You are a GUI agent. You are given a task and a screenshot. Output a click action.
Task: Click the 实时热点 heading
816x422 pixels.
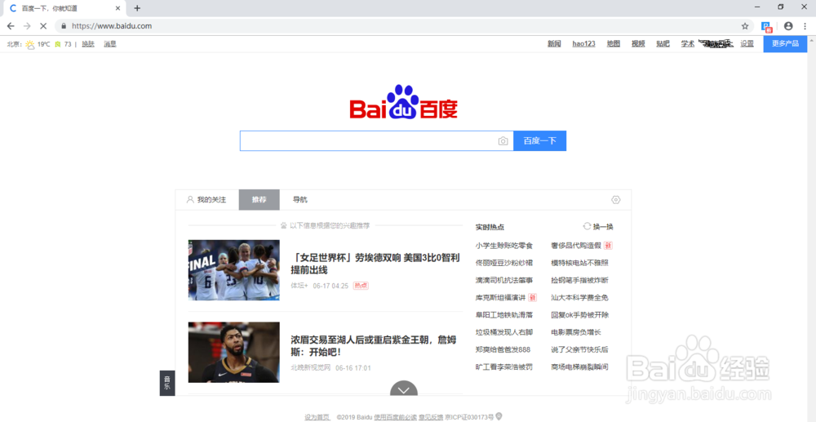click(490, 227)
